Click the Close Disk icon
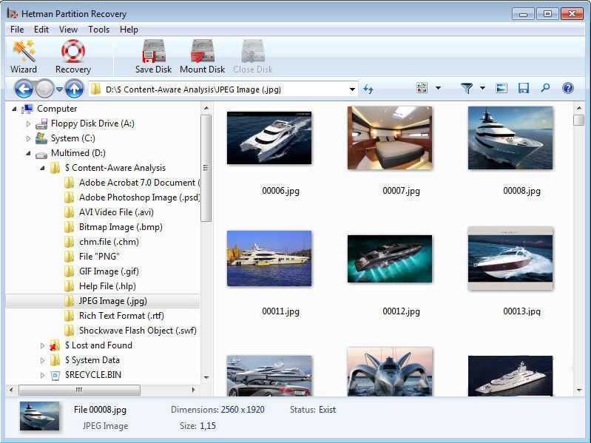Screen dimensions: 591x443 pos(253,51)
